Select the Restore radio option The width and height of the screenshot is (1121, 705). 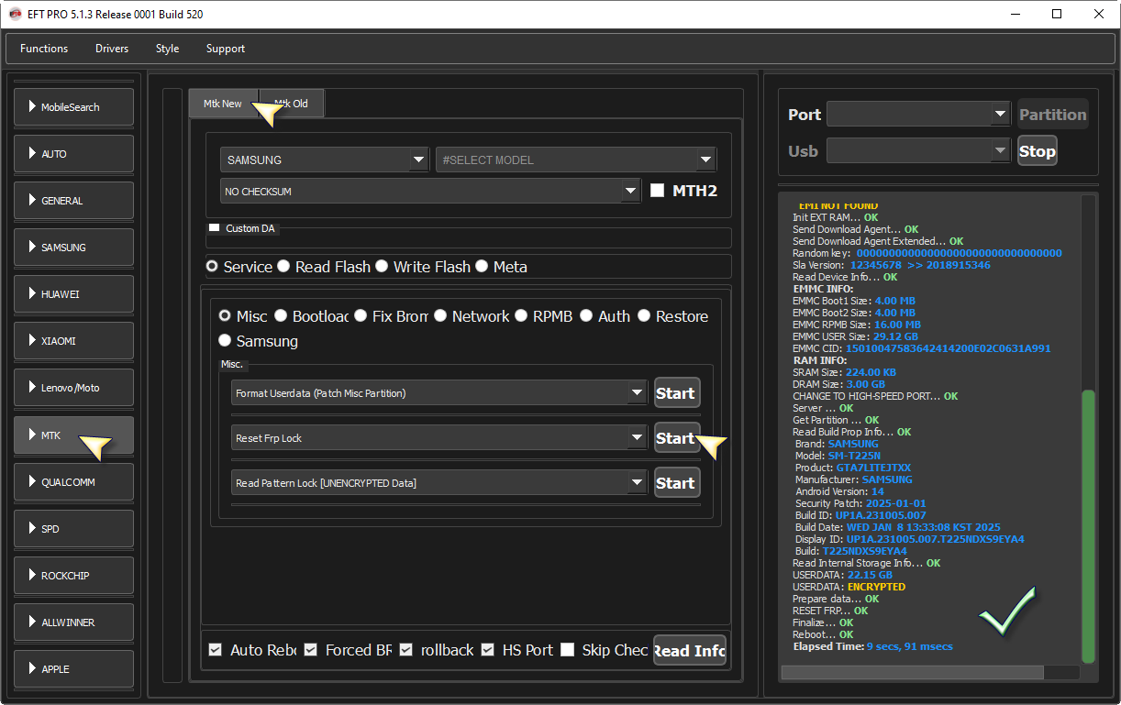(x=644, y=316)
